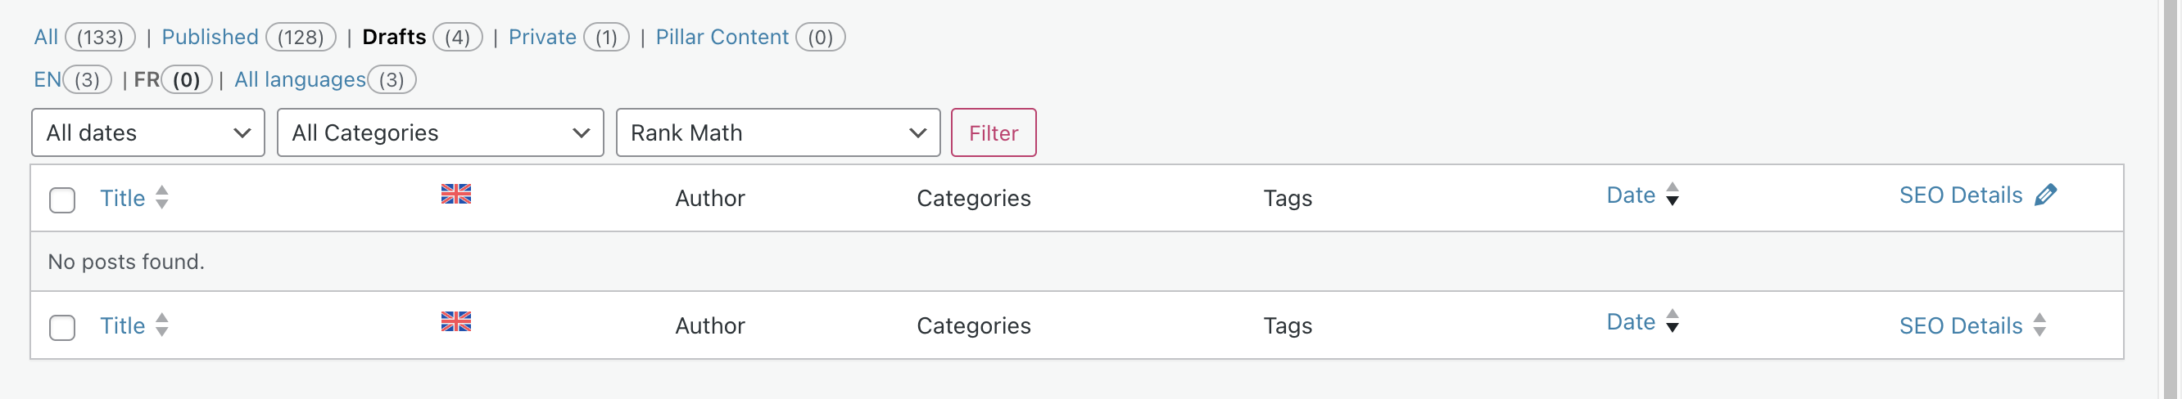Click the UK flag icon in footer row
The height and width of the screenshot is (399, 2182).
pos(455,321)
